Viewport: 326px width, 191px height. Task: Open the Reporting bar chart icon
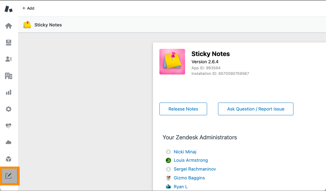8,92
